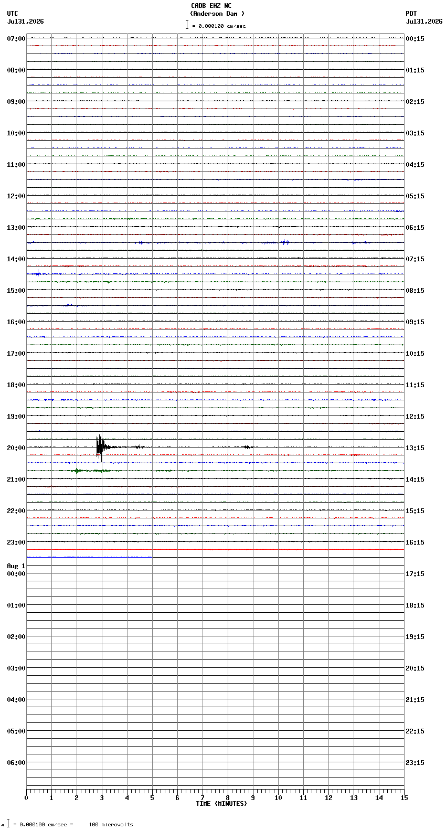This screenshot has height=831, width=446.
Task: Click the x-axis tick label '10'
Action: click(x=278, y=798)
